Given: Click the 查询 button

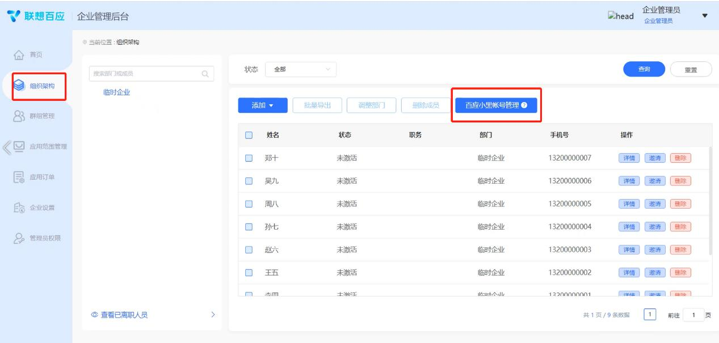Looking at the screenshot, I should (644, 69).
